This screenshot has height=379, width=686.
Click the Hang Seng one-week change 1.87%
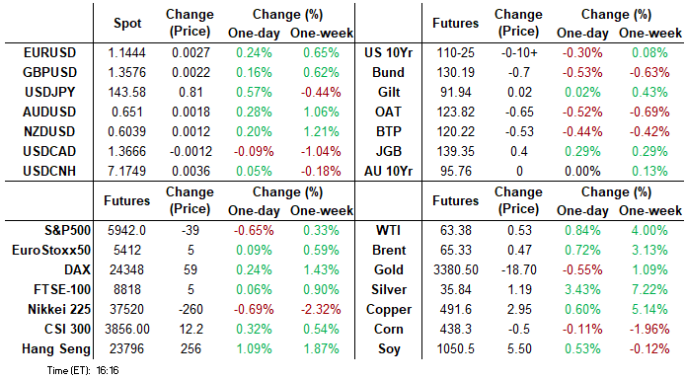321,348
